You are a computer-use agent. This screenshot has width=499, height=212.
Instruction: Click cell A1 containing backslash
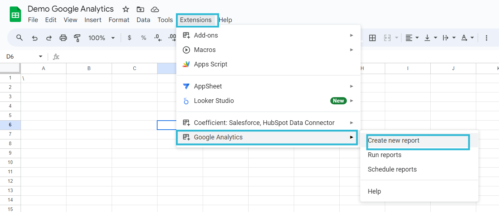(44, 78)
